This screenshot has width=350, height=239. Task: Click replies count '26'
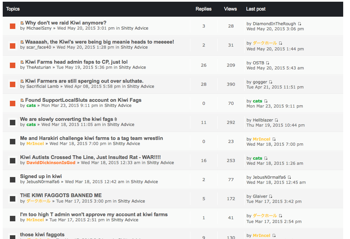pyautogui.click(x=204, y=65)
